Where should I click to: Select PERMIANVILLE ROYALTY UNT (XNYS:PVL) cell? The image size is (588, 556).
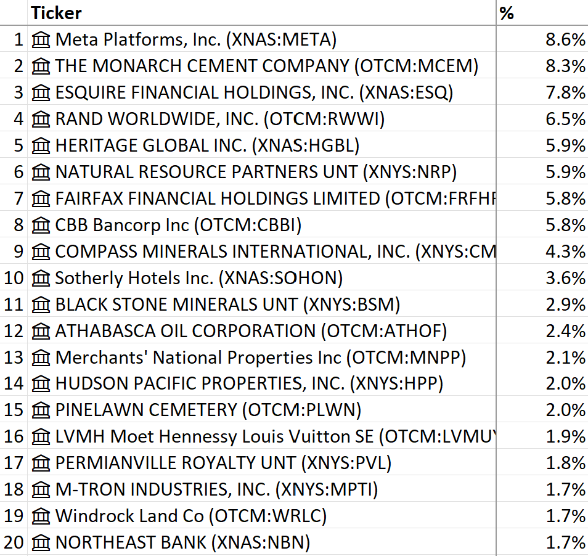click(x=262, y=463)
